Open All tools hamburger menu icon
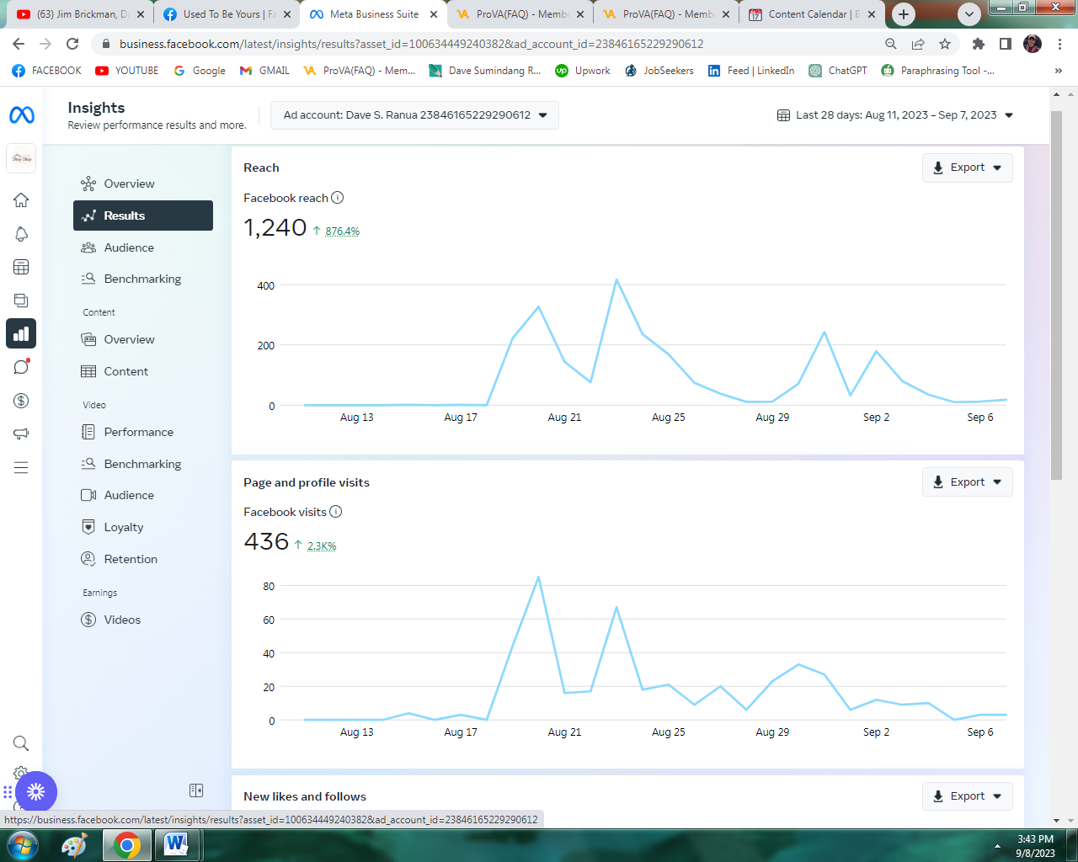 [21, 467]
